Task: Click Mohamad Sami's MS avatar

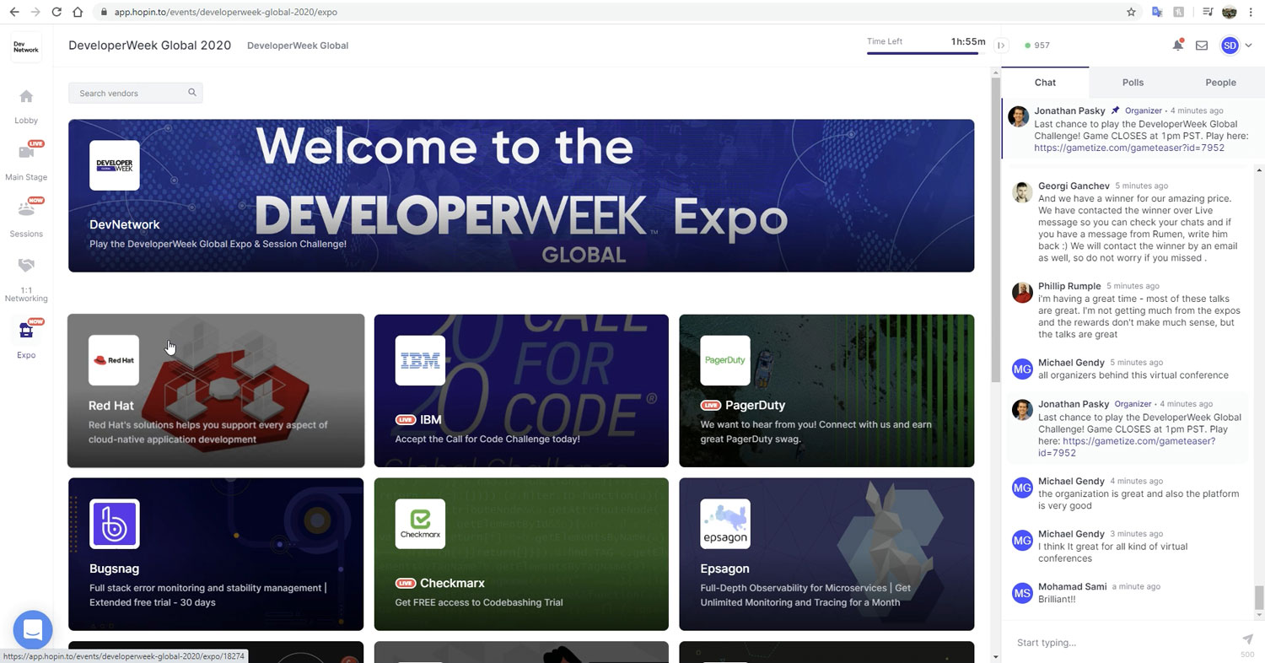Action: [x=1022, y=593]
